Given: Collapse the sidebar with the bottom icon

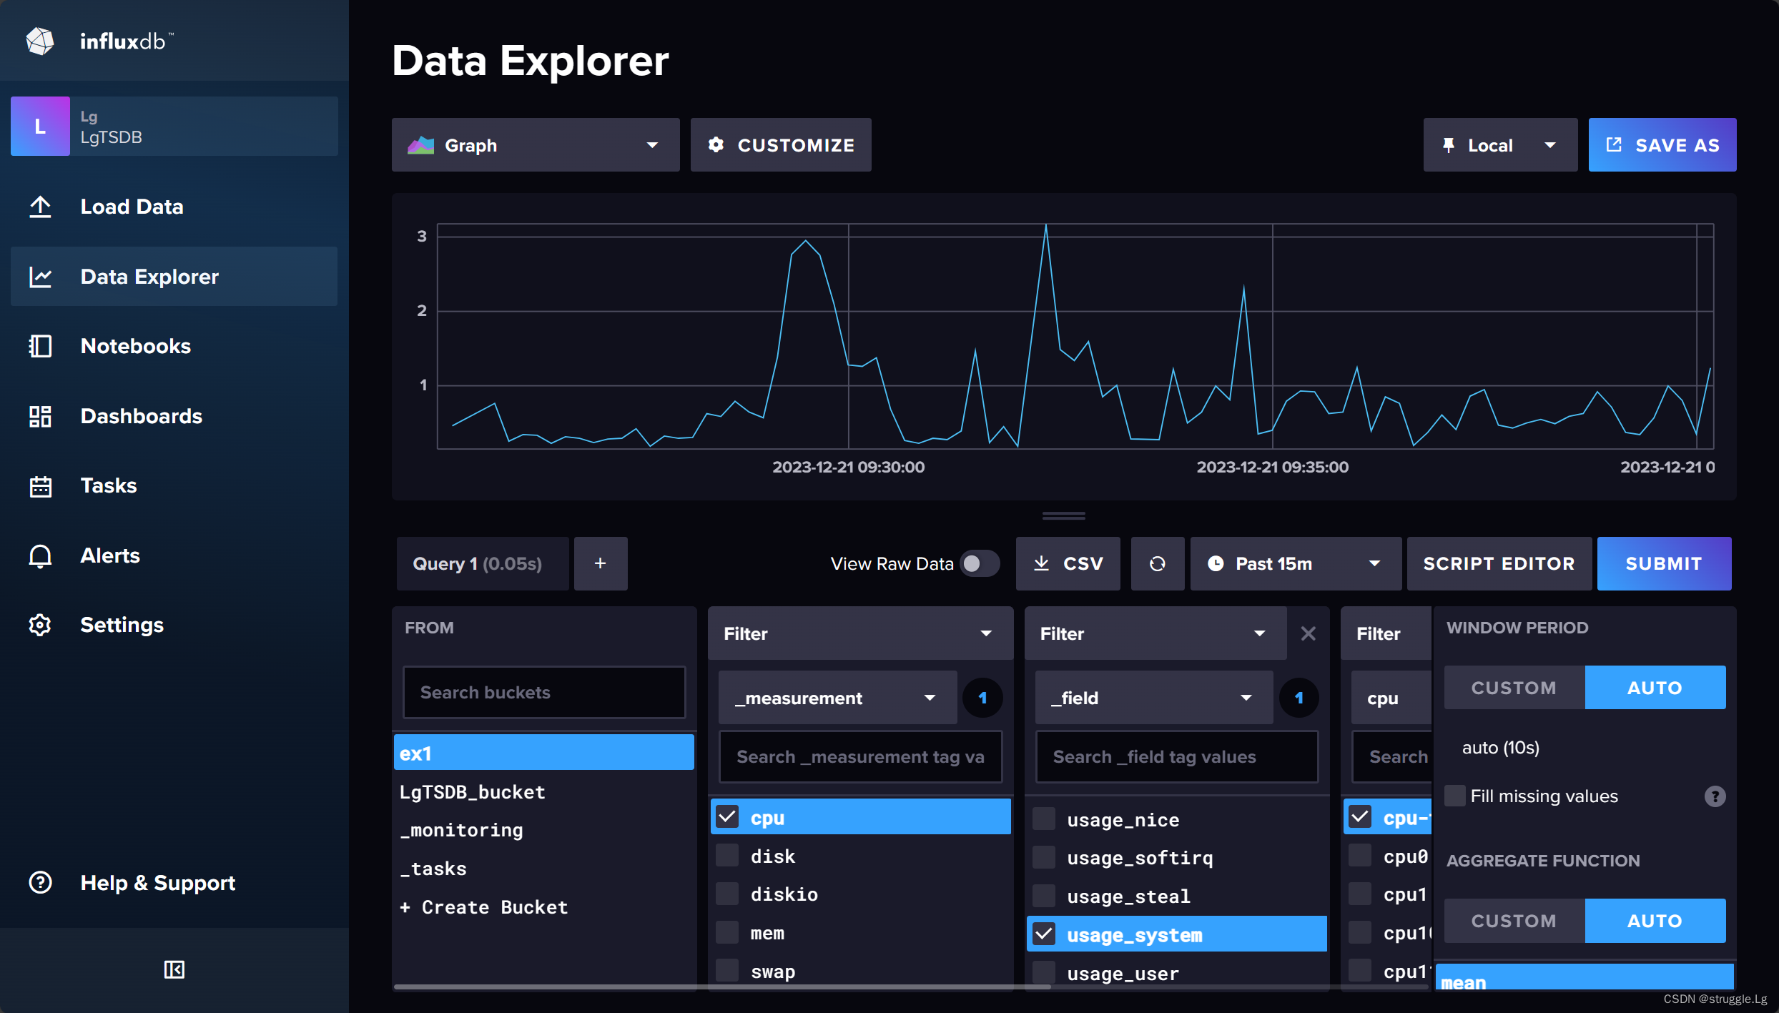Looking at the screenshot, I should coord(174,969).
